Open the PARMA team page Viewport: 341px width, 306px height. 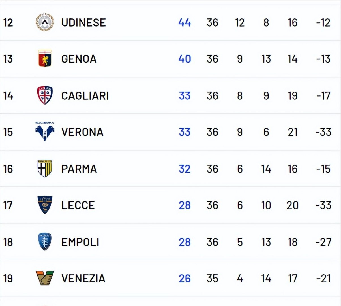[79, 169]
